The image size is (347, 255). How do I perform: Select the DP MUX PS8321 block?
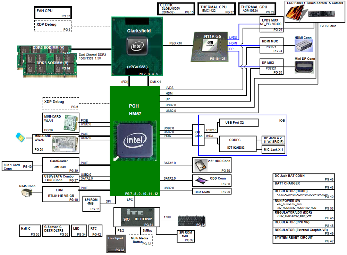272,66
